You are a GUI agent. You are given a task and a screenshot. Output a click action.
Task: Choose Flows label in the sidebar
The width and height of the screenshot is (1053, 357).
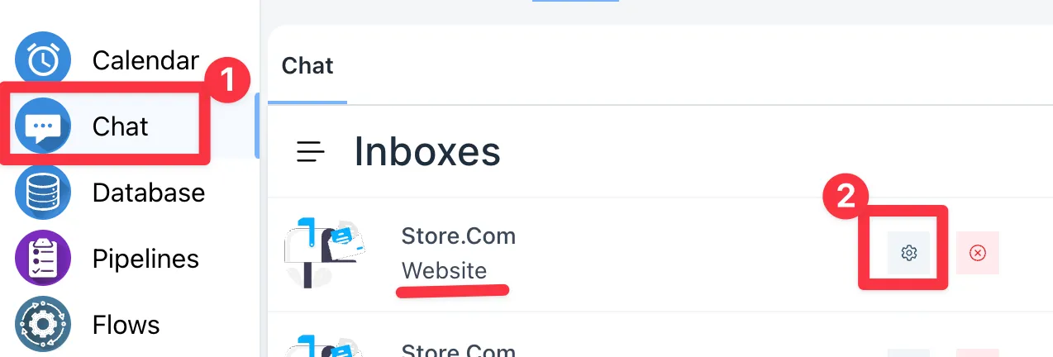point(126,325)
